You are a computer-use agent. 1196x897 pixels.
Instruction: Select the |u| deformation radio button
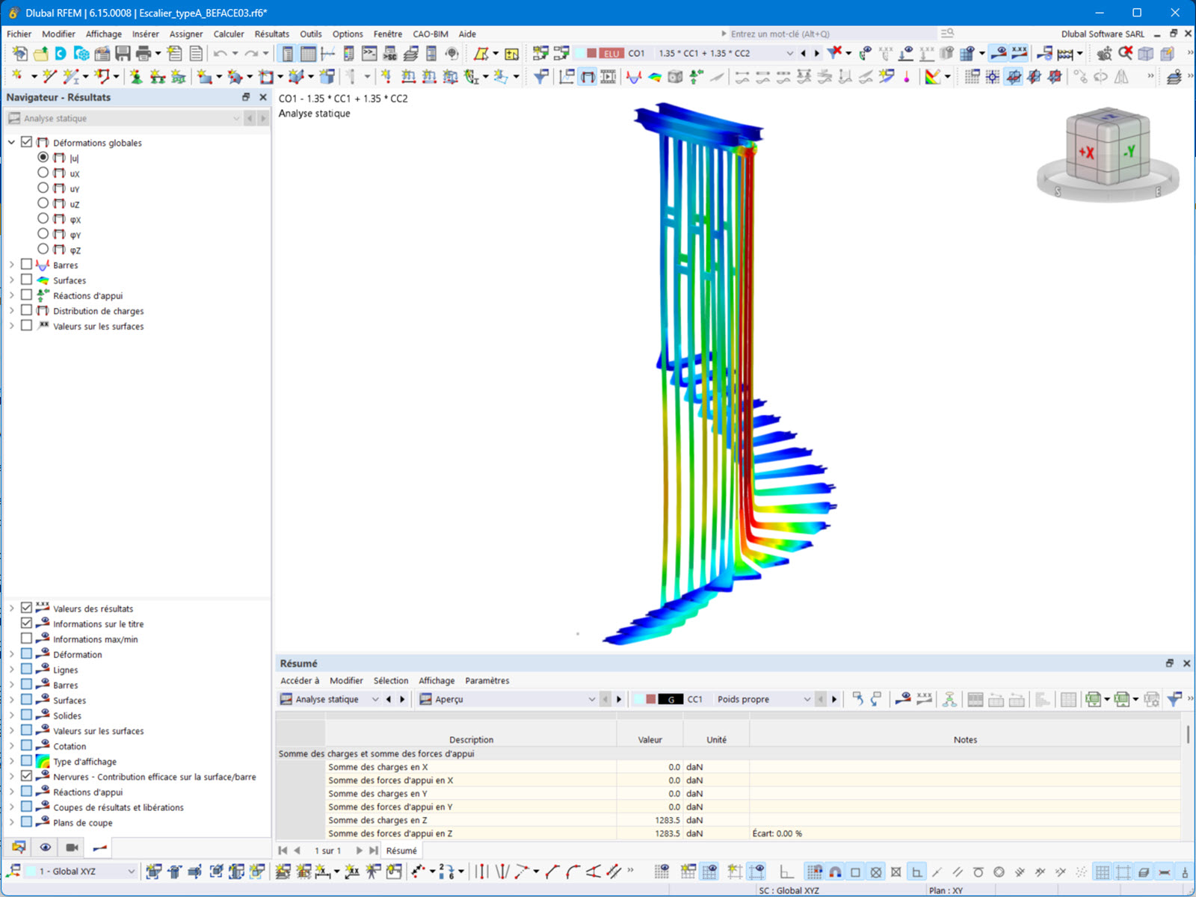(x=43, y=158)
